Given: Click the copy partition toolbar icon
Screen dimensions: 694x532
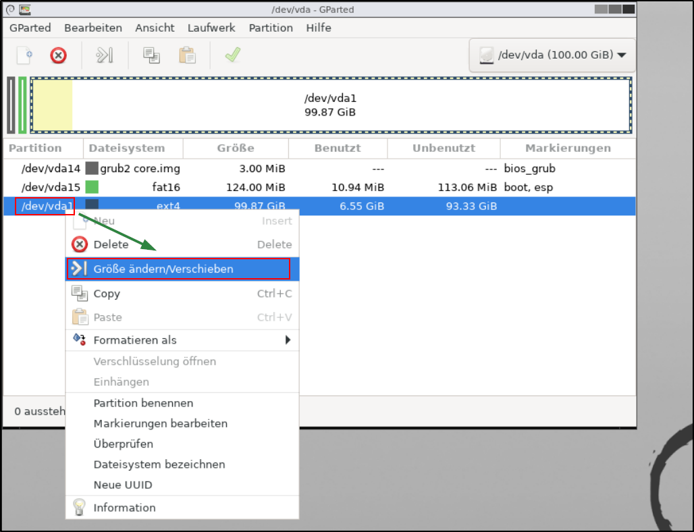Looking at the screenshot, I should point(151,55).
